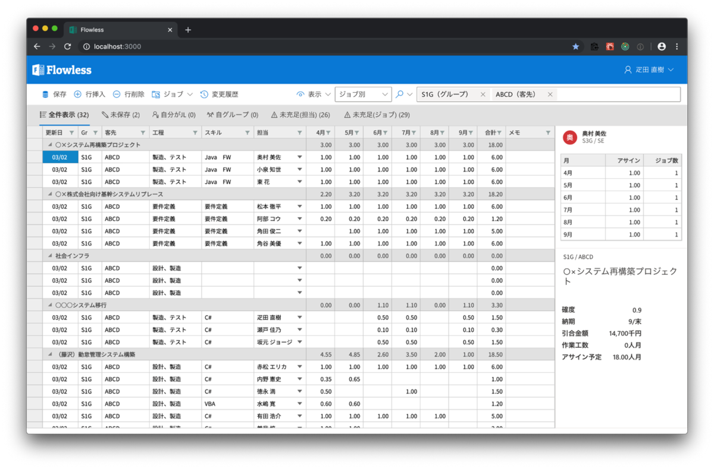Remove the S1G（グループ）filter tag
This screenshot has width=714, height=469.
(x=483, y=95)
